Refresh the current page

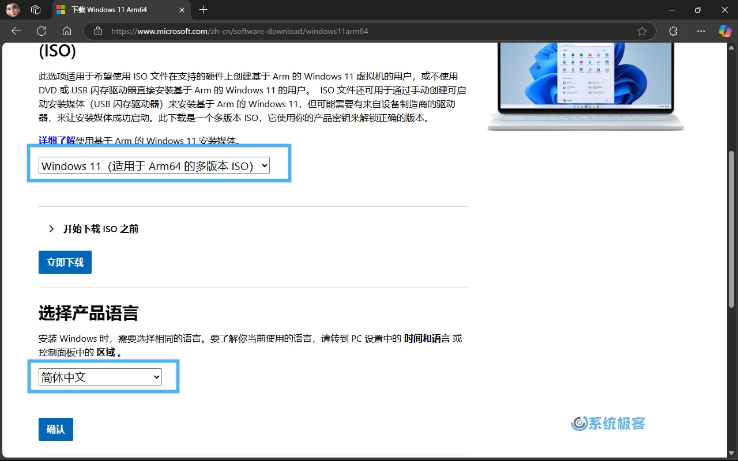click(42, 31)
